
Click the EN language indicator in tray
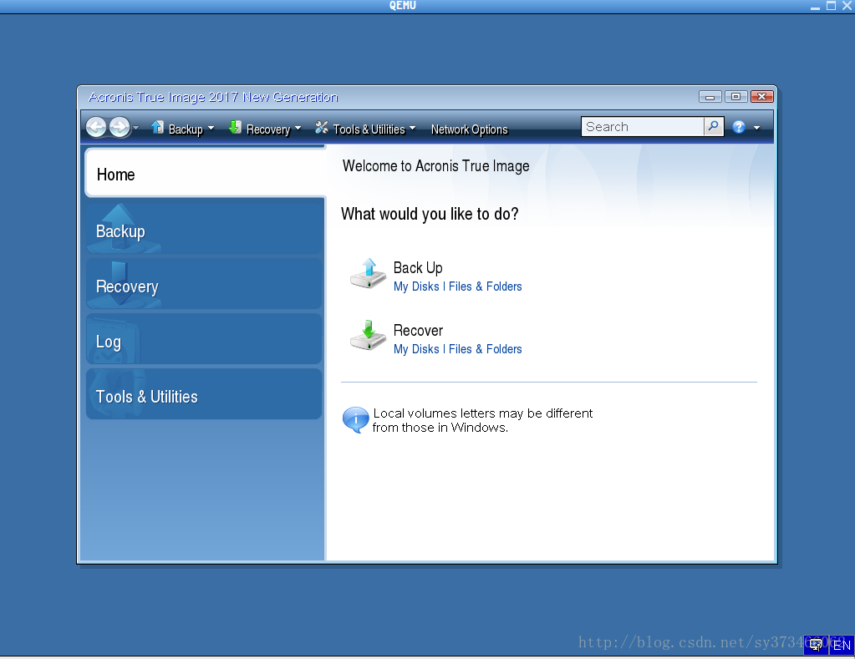tap(842, 646)
